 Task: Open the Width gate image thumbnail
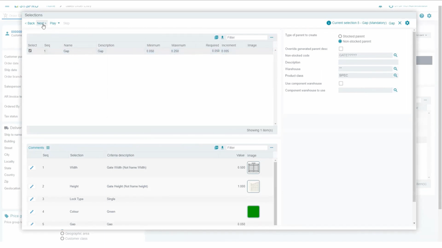click(253, 167)
